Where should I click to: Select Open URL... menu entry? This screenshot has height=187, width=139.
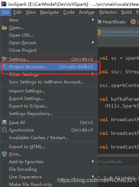pos(49,35)
